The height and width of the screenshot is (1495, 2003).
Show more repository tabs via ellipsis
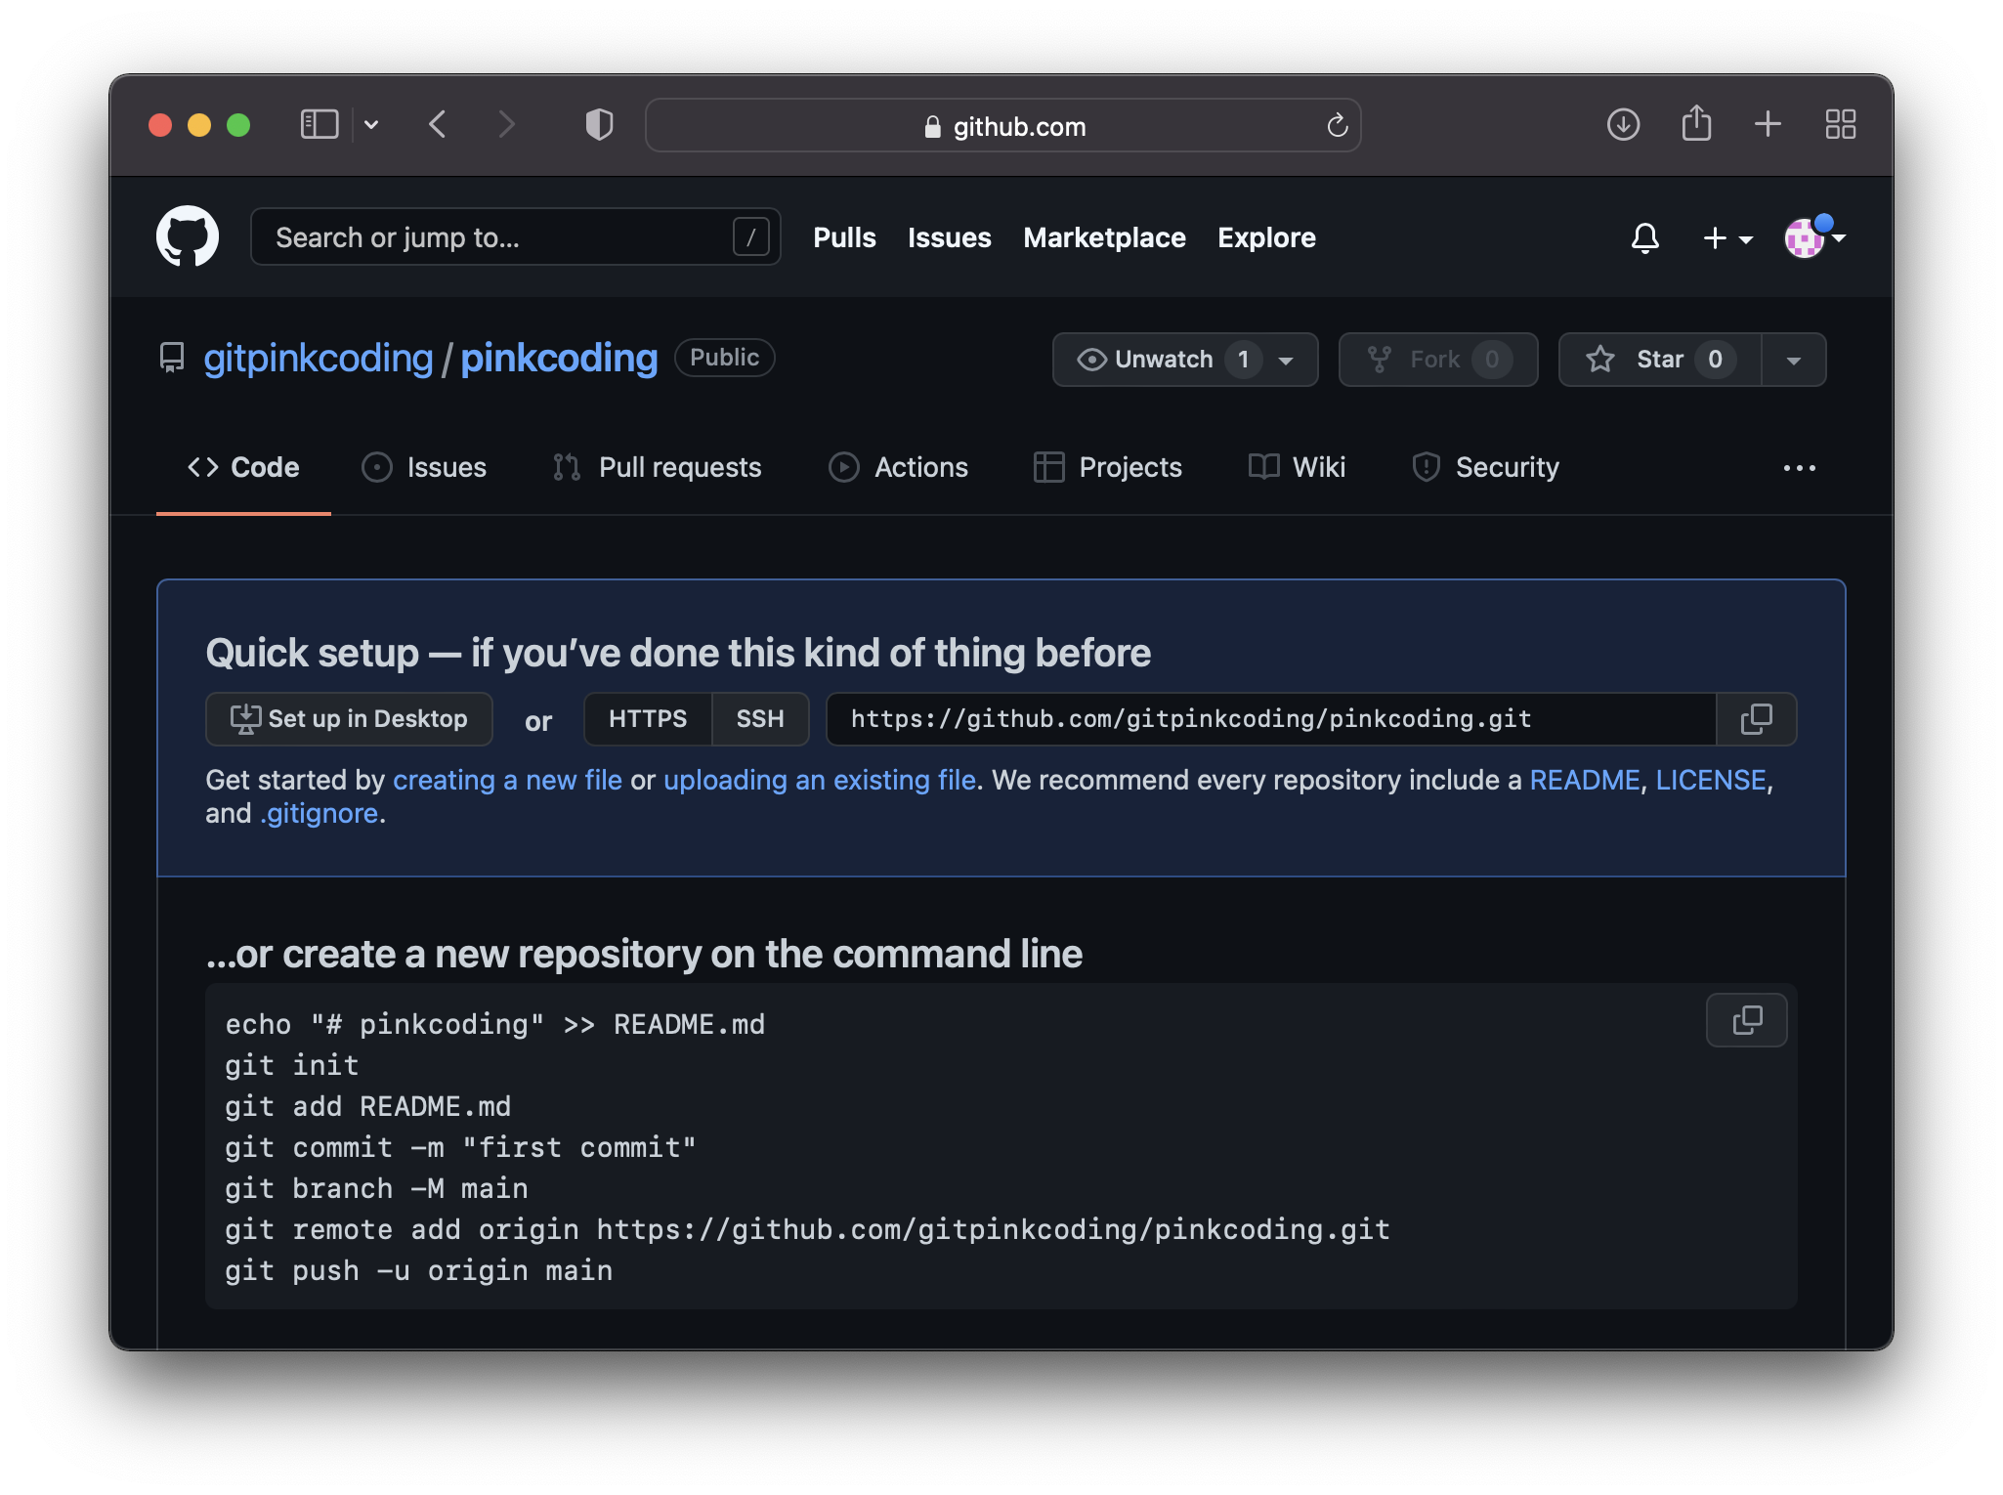(x=1799, y=468)
